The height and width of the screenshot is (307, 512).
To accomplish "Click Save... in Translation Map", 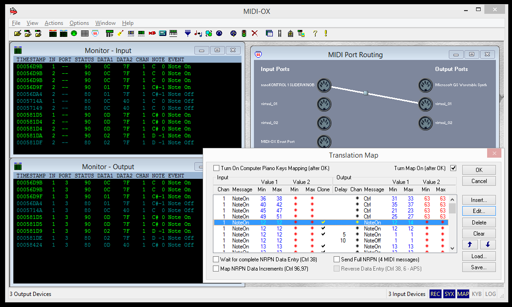I will (x=479, y=267).
